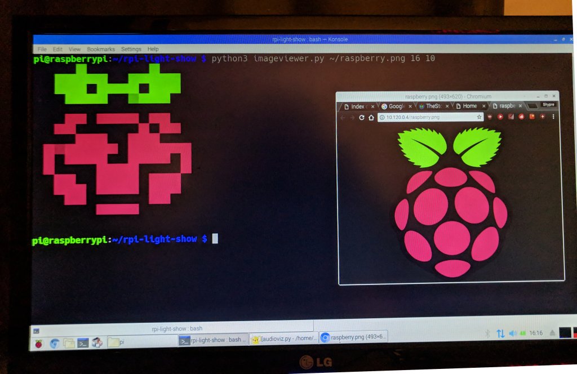The height and width of the screenshot is (374, 577).
Task: Switch to the raspberry.png Chromium taskbar button
Action: (353, 337)
